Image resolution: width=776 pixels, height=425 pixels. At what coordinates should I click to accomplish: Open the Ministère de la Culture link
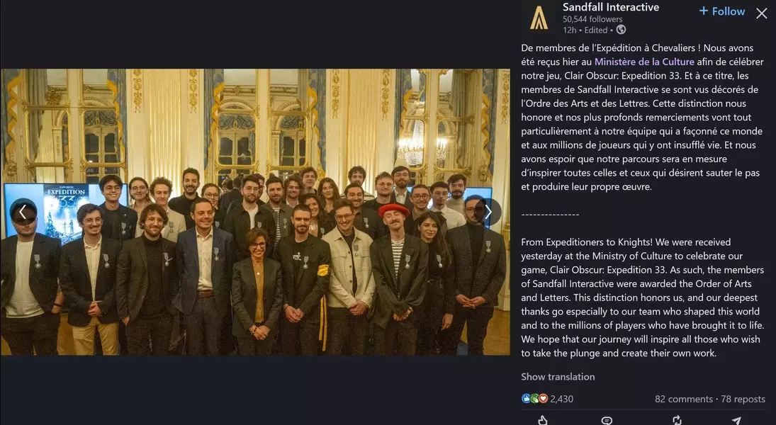[x=644, y=62]
